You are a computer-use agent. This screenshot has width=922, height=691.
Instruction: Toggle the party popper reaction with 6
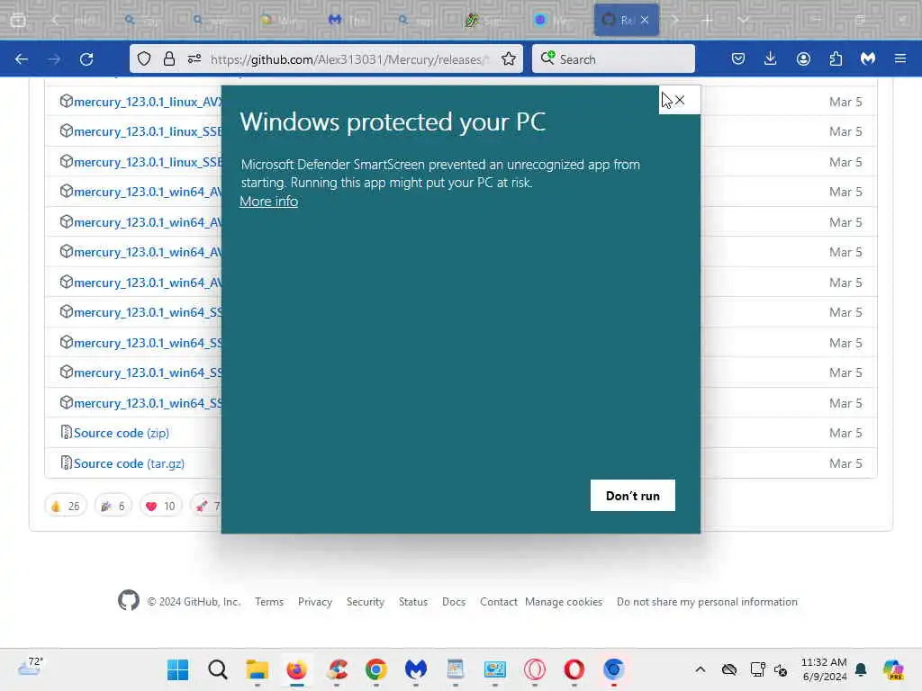pyautogui.click(x=113, y=506)
